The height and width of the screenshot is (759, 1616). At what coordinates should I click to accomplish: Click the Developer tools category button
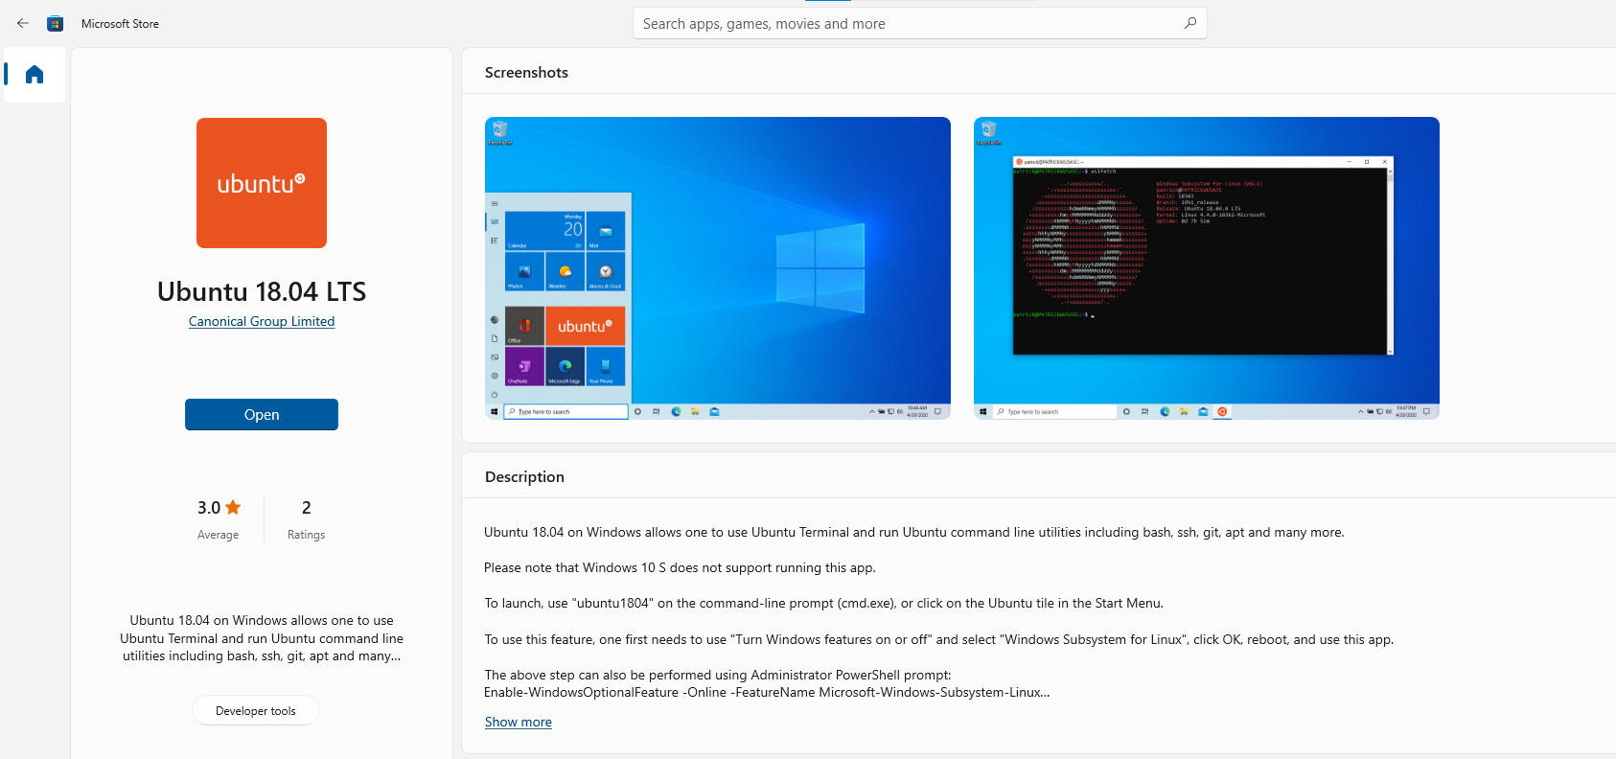256,710
